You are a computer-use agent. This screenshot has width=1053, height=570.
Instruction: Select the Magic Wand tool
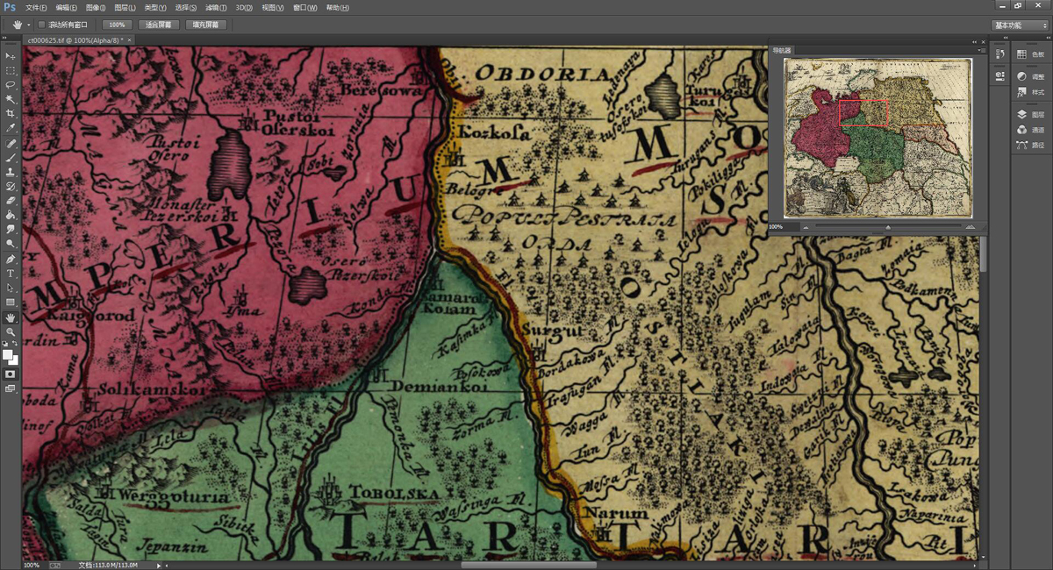pos(11,99)
